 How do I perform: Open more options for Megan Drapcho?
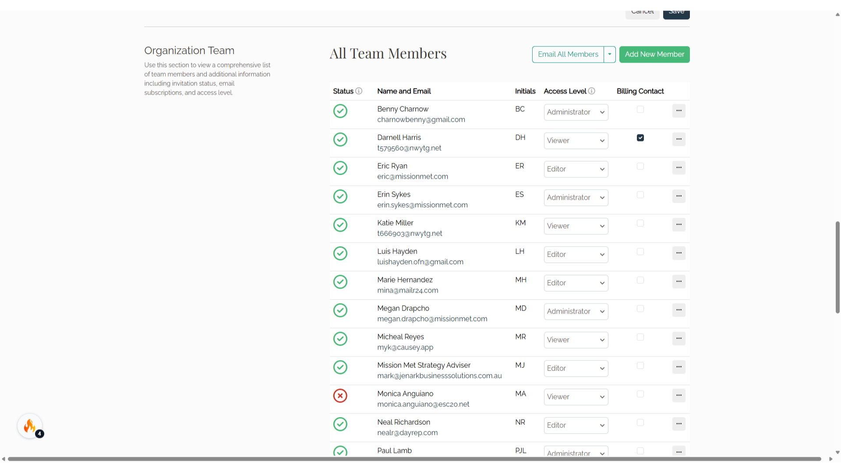click(x=678, y=310)
